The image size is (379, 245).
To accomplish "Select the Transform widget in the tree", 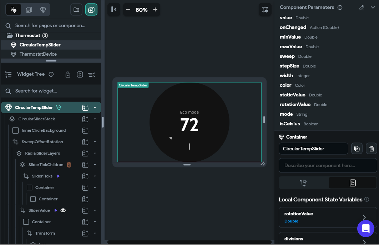I will coord(45,233).
